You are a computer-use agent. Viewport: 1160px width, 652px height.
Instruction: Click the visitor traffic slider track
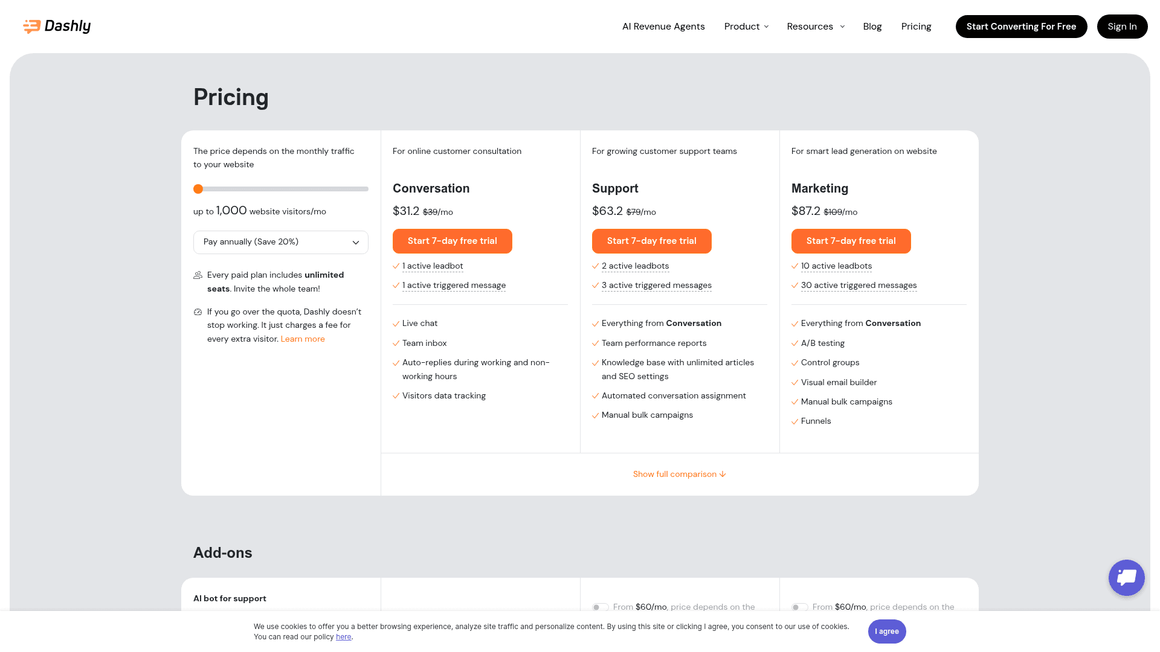click(x=281, y=189)
